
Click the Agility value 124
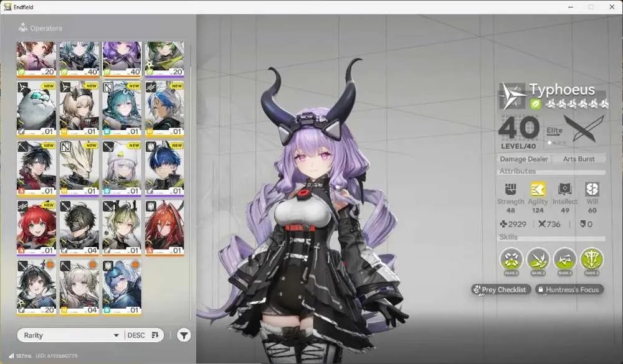click(538, 210)
